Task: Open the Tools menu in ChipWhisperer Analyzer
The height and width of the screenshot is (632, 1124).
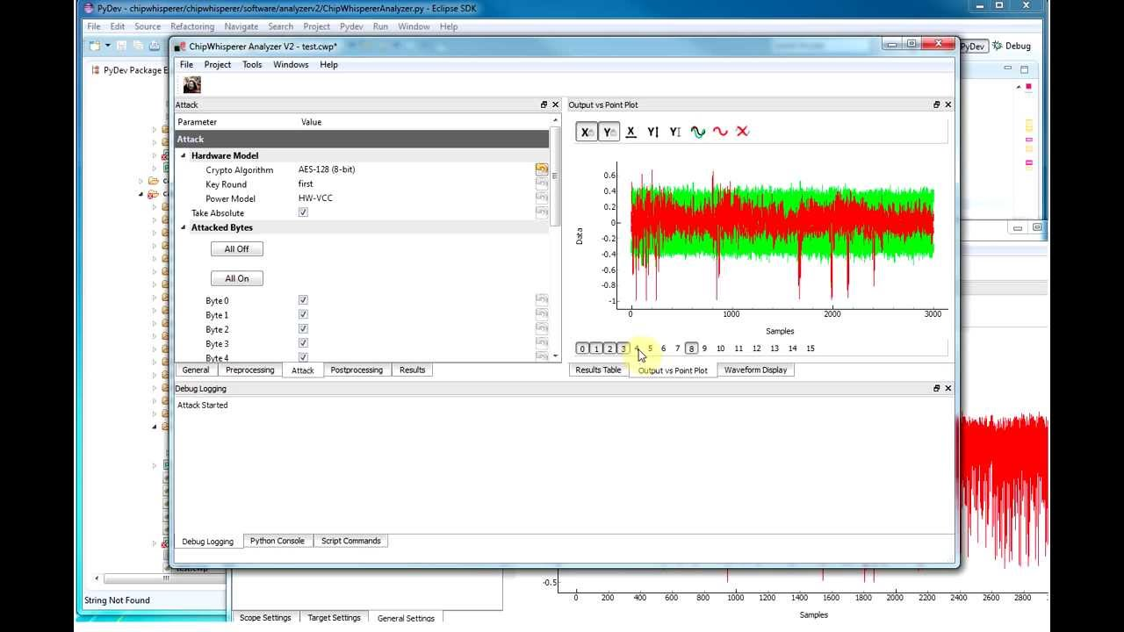Action: [252, 64]
